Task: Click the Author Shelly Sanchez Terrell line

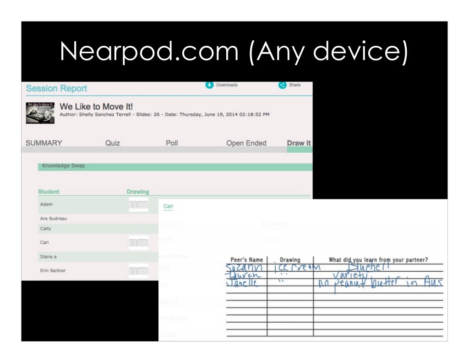Action: pyautogui.click(x=164, y=114)
